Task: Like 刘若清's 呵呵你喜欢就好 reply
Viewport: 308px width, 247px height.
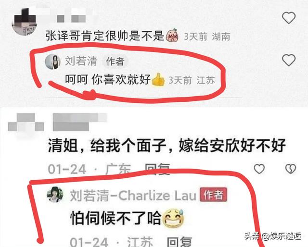Action: (289, 60)
